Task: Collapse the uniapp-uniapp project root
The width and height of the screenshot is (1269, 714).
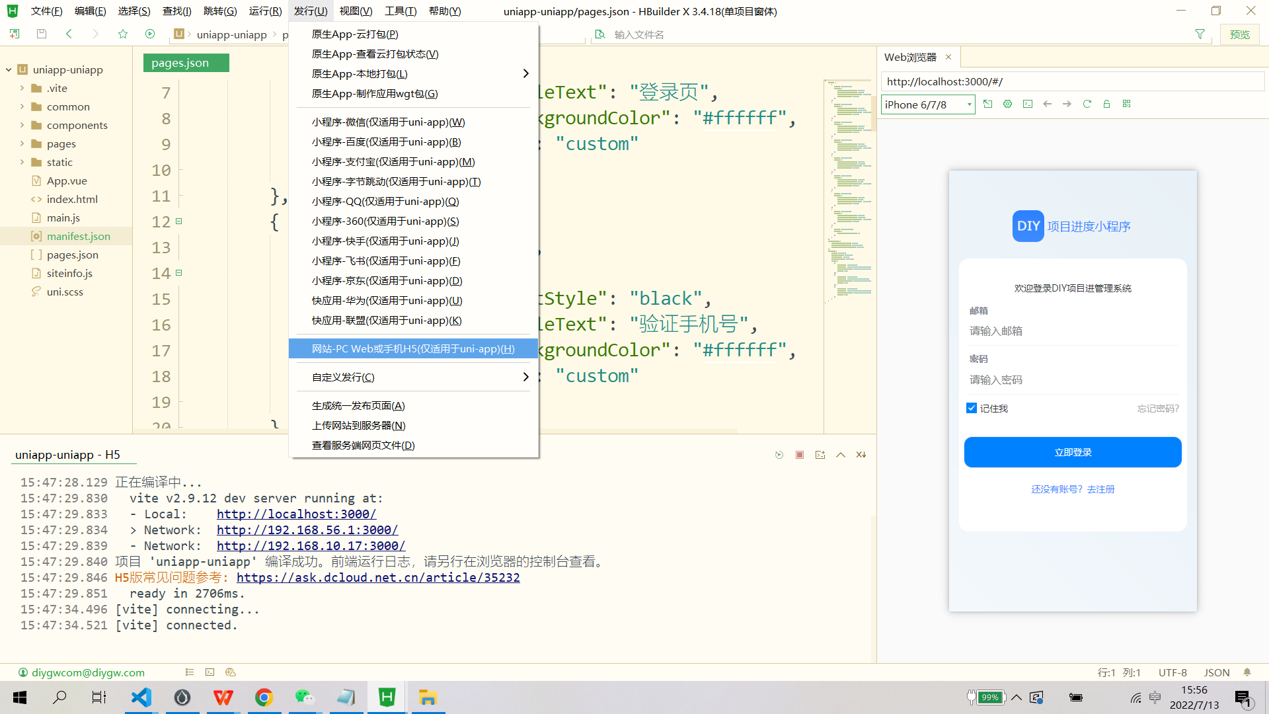Action: pyautogui.click(x=9, y=69)
